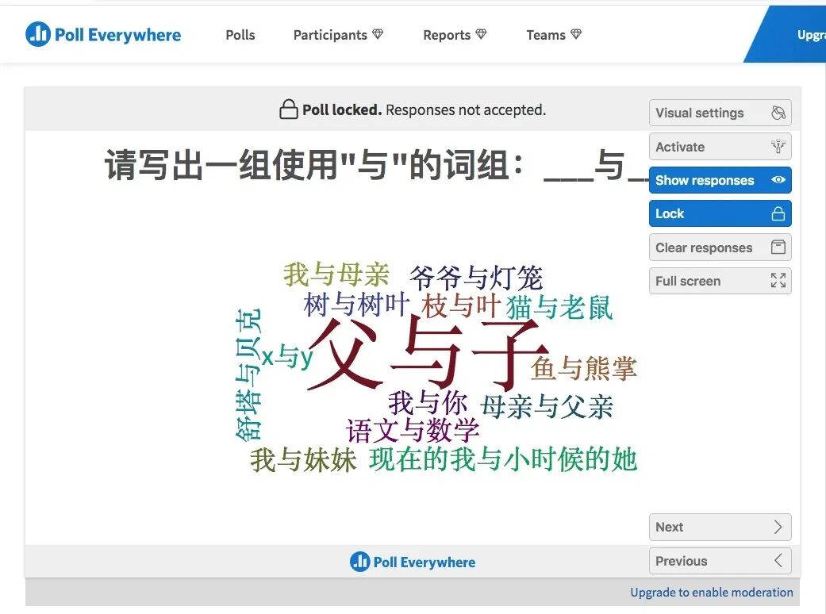826x614 pixels.
Task: Click the right chevron on Next
Action: [778, 527]
